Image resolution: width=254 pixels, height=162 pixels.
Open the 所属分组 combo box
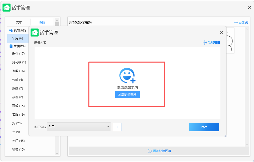(79, 127)
